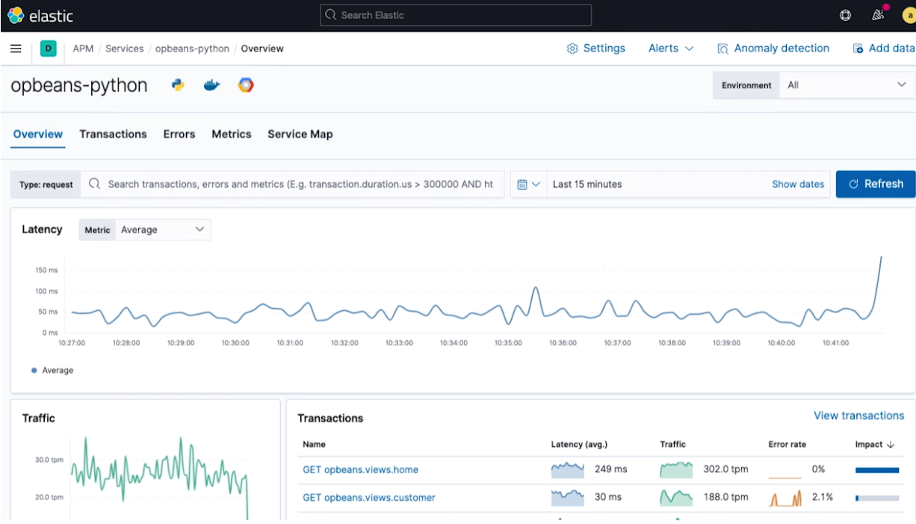Click the user avatar icon
916x524 pixels.
coord(908,15)
